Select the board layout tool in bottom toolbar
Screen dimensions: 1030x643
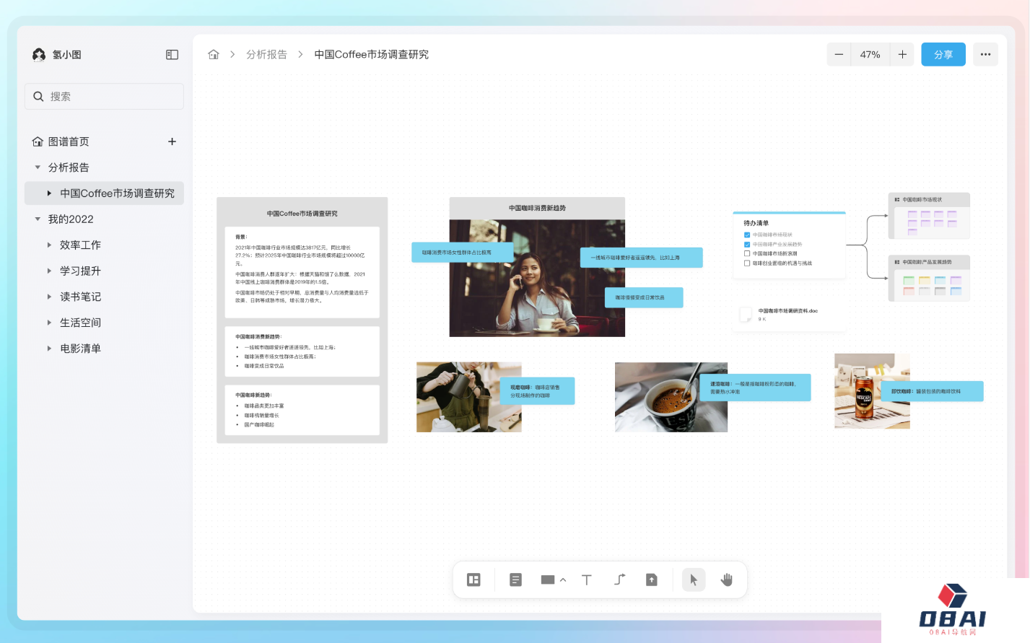pos(473,579)
